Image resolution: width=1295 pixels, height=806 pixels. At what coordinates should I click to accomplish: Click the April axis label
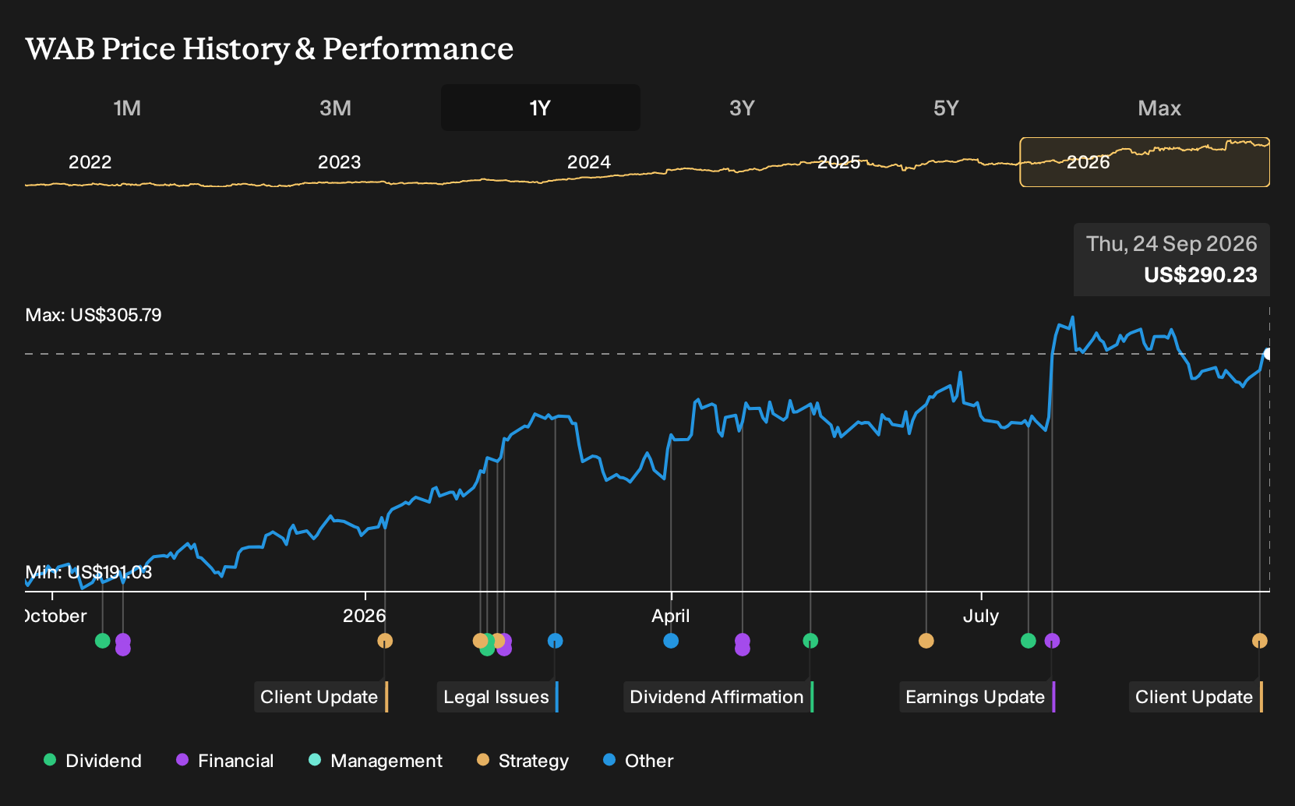pyautogui.click(x=671, y=616)
